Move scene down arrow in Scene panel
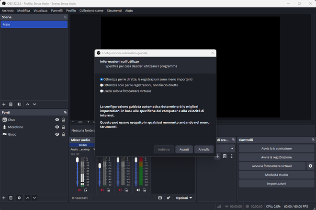316x210 pixels. click(34, 105)
